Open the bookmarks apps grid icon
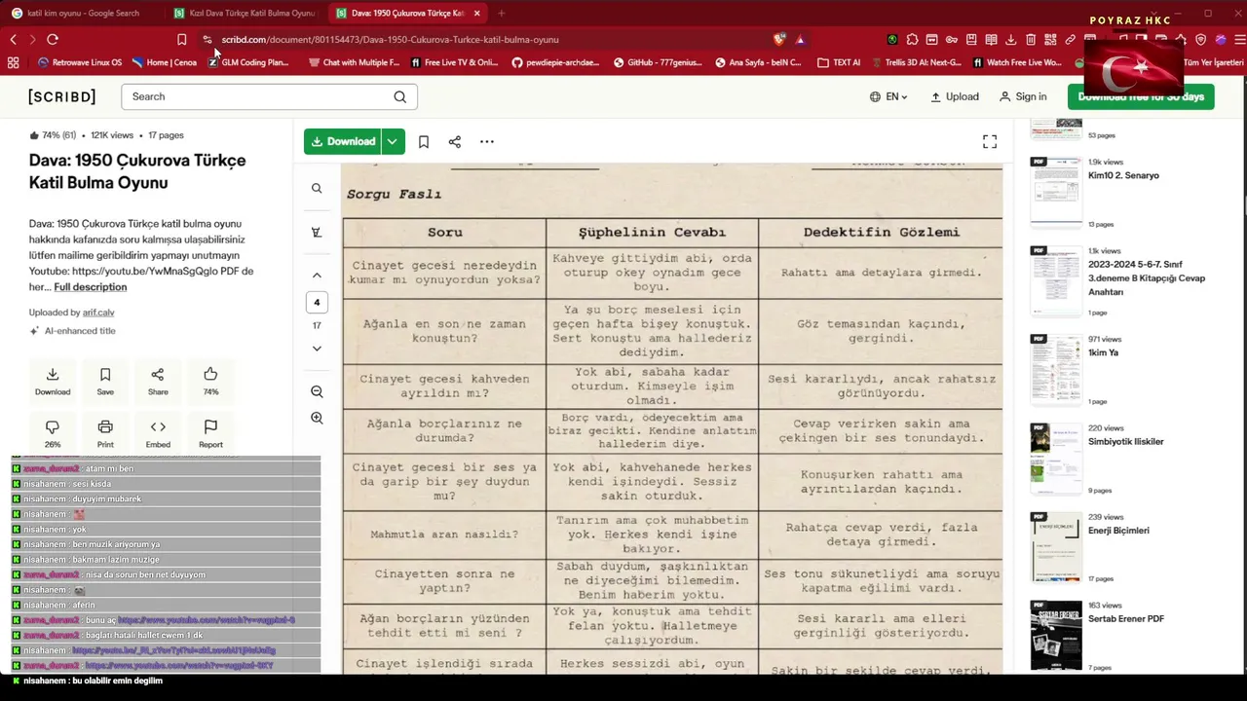 point(13,62)
